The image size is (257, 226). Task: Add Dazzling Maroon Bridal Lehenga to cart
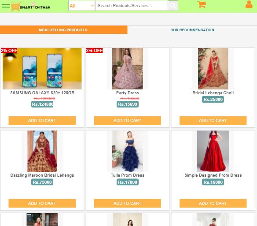click(42, 204)
